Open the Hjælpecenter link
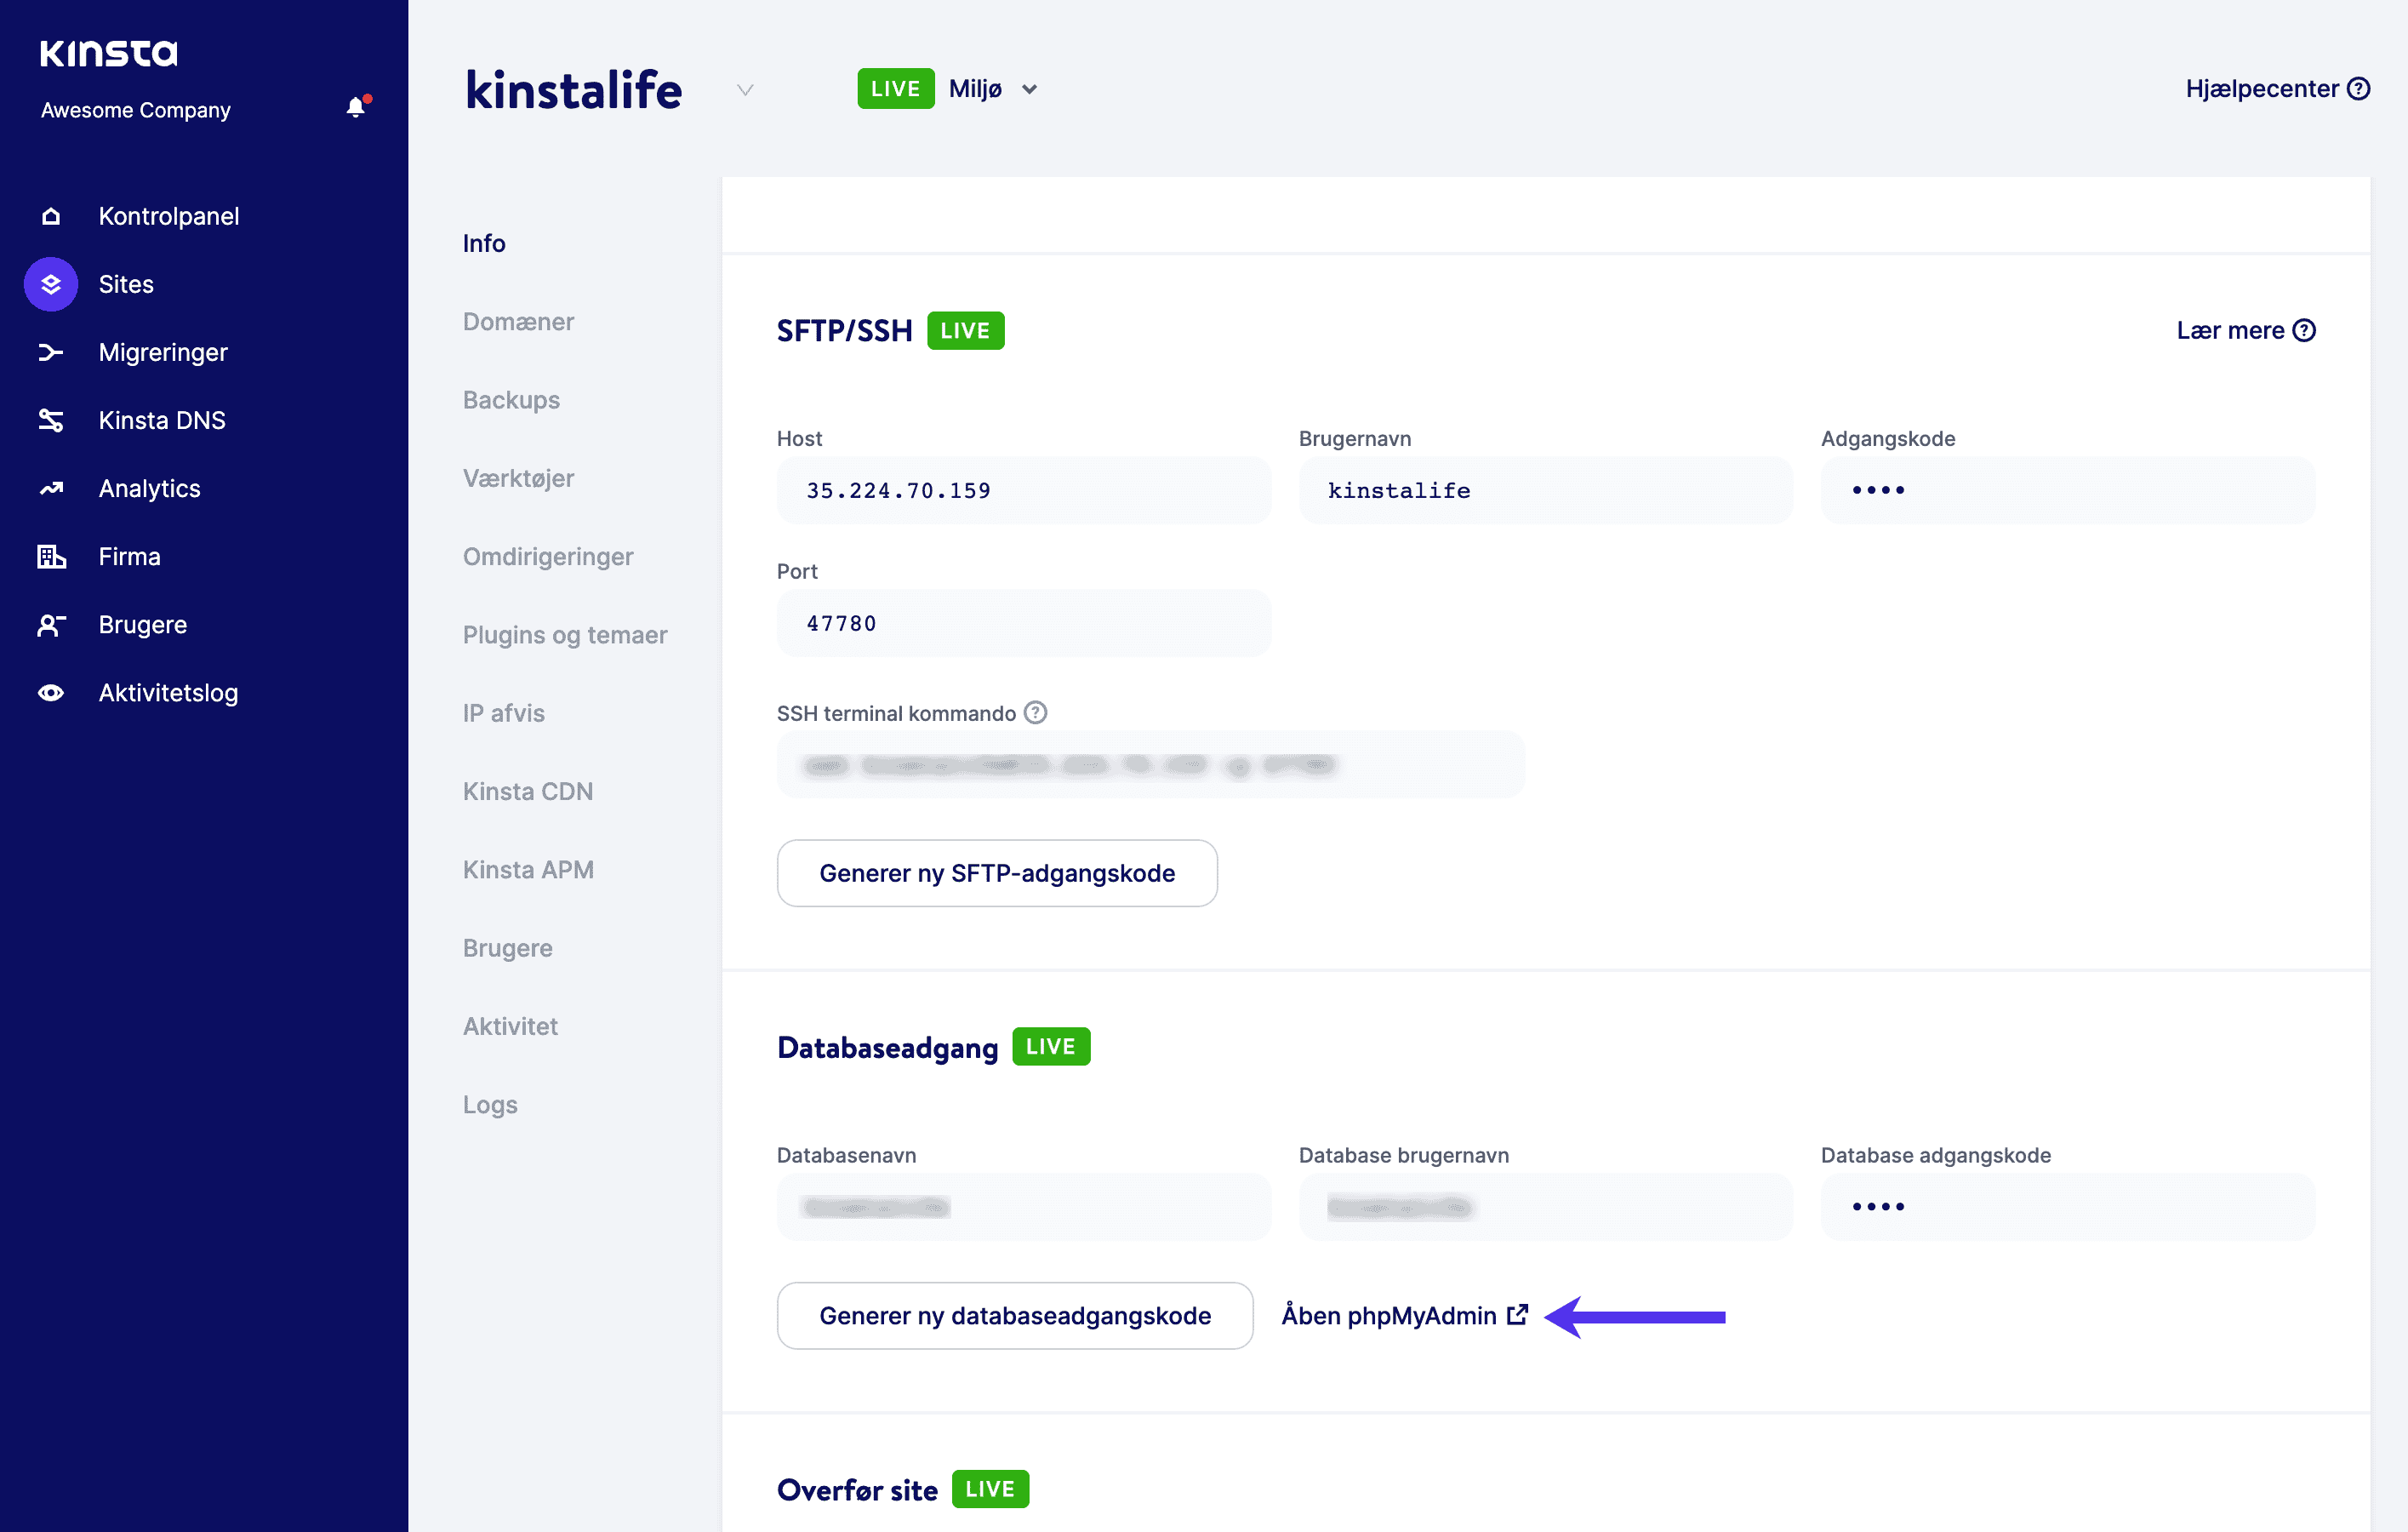This screenshot has width=2408, height=1532. coord(2277,89)
